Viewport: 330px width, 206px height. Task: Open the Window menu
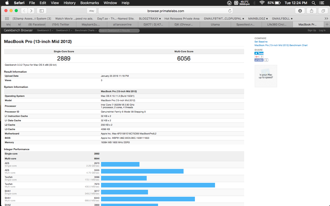110,3
